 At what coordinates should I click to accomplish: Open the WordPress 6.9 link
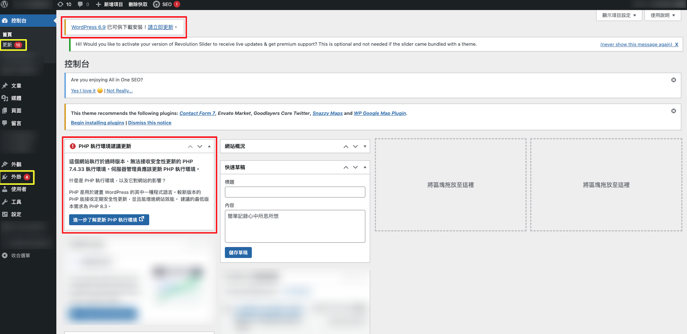coord(88,27)
